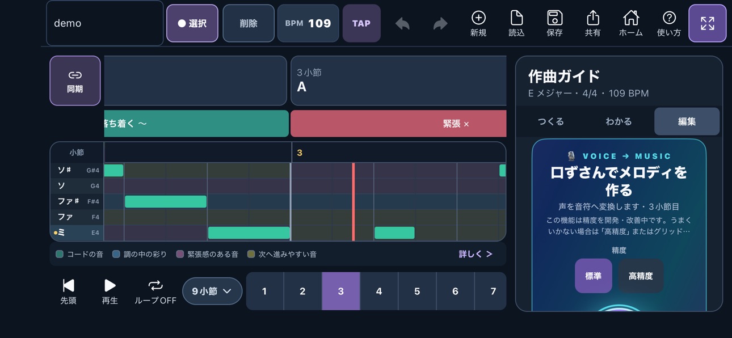Go to measure 5 in navigator
732x338 pixels.
pyautogui.click(x=417, y=291)
